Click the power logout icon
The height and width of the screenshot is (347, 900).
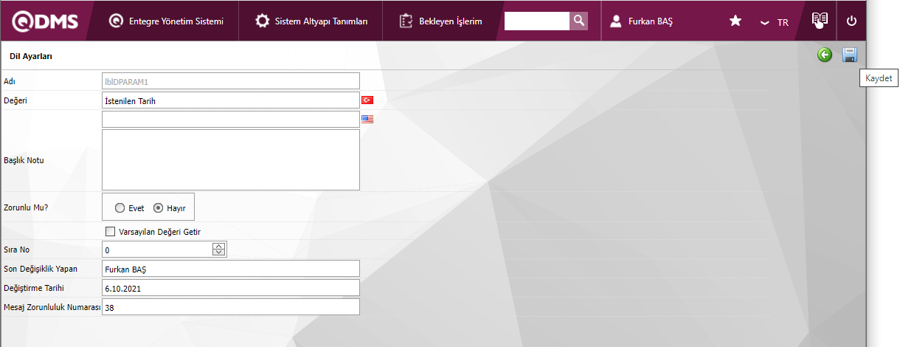click(851, 21)
